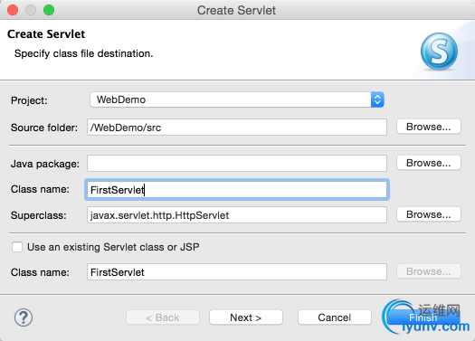
Task: Cancel the Create Servlet dialog
Action: click(335, 317)
